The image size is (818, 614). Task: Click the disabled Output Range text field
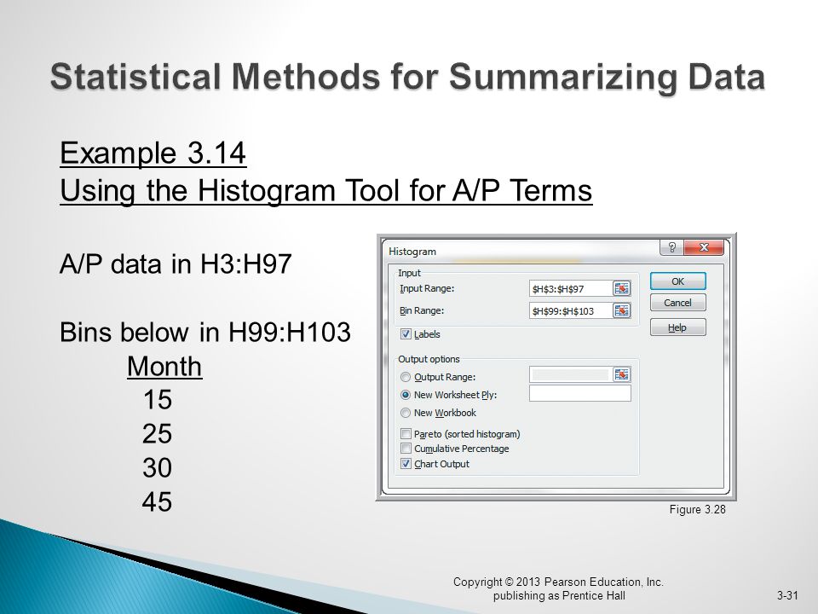point(571,374)
